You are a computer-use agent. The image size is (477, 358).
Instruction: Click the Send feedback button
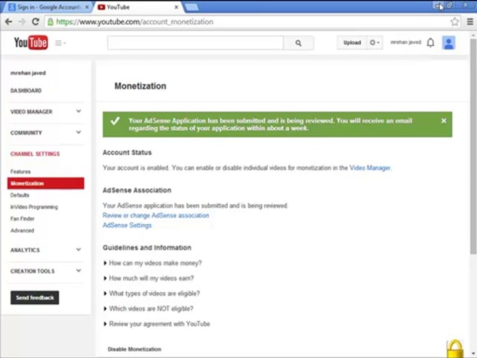35,297
